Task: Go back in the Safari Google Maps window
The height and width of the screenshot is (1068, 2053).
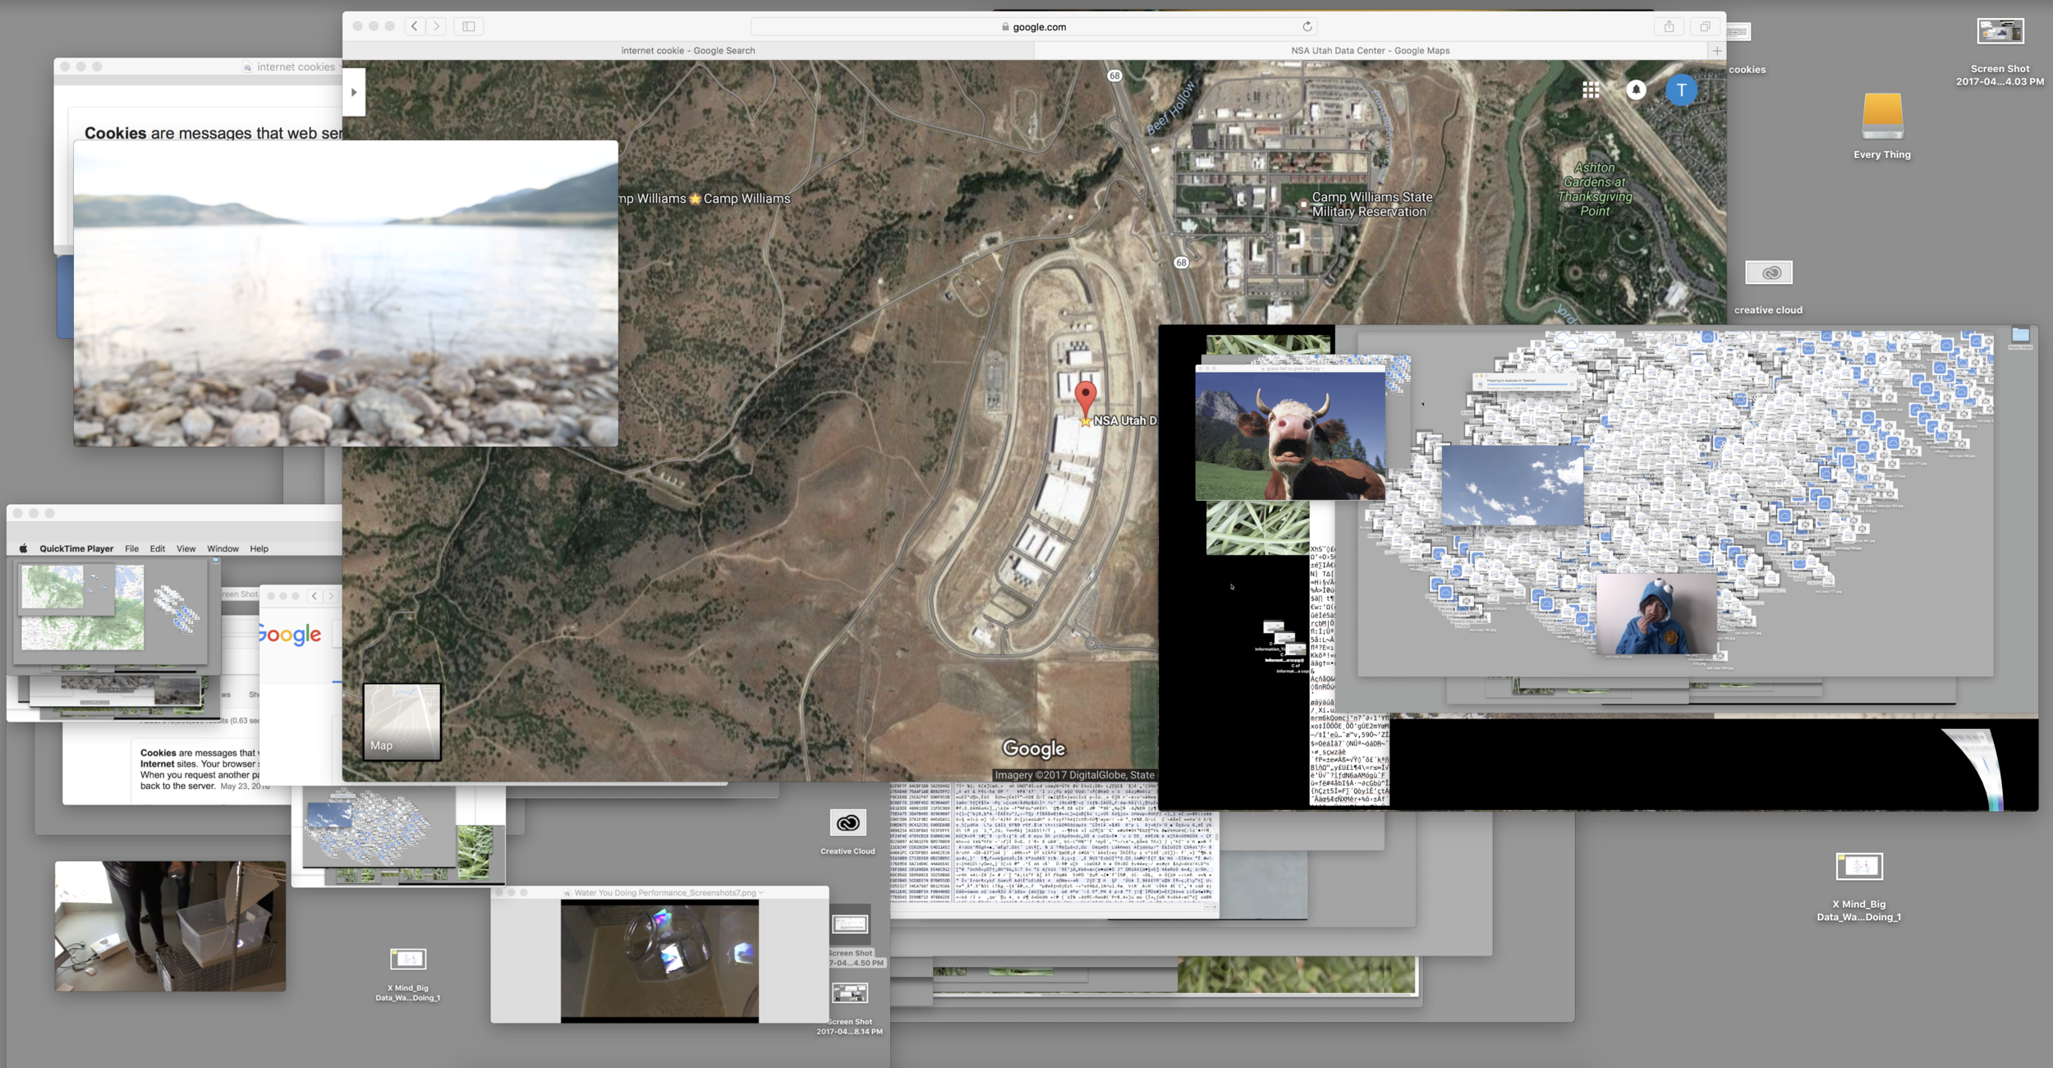Action: [415, 26]
